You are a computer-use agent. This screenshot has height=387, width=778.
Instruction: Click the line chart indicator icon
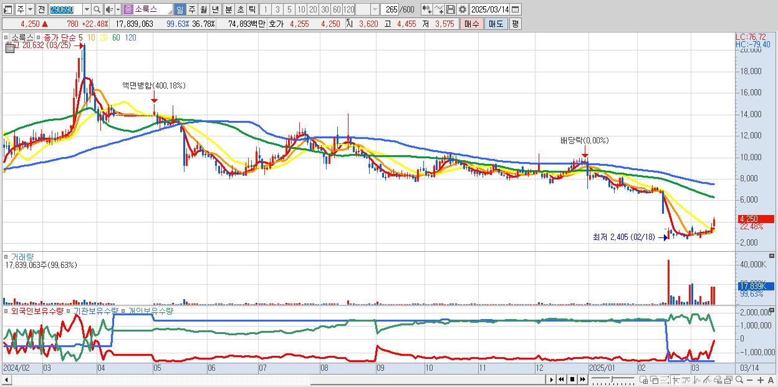439,9
